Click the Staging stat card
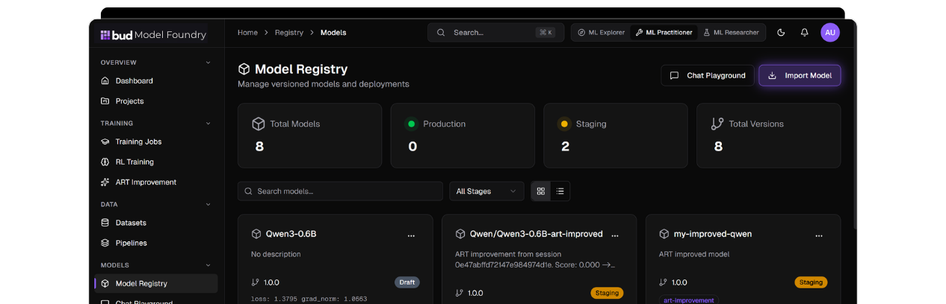This screenshot has height=304, width=946. click(616, 136)
